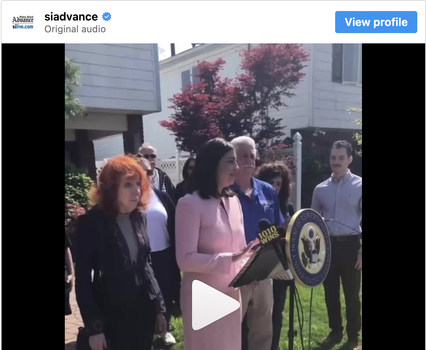Click the Original audio link
Viewport: 426px width, 350px height.
pyautogui.click(x=75, y=29)
